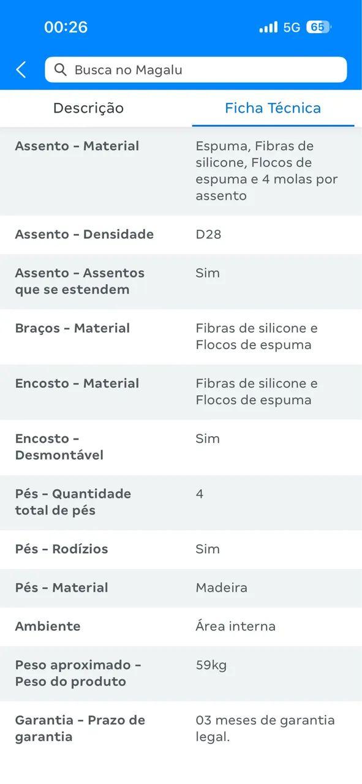This screenshot has height=784, width=362.
Task: Switch to the Descrição tab
Action: click(x=88, y=108)
